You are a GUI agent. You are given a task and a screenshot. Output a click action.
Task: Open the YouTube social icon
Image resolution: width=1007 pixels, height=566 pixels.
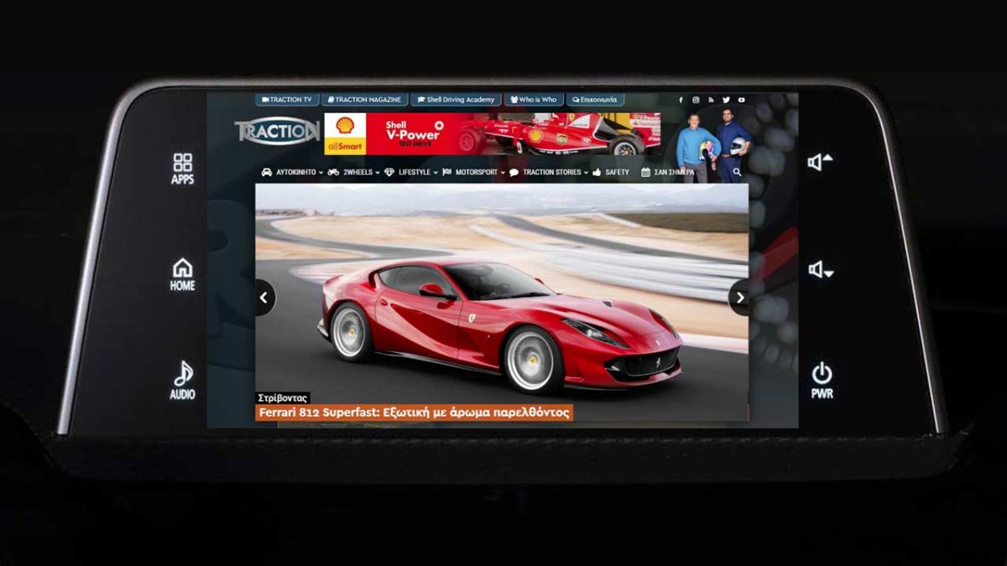click(741, 100)
